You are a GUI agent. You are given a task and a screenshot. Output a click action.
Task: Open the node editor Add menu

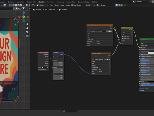(63, 5)
